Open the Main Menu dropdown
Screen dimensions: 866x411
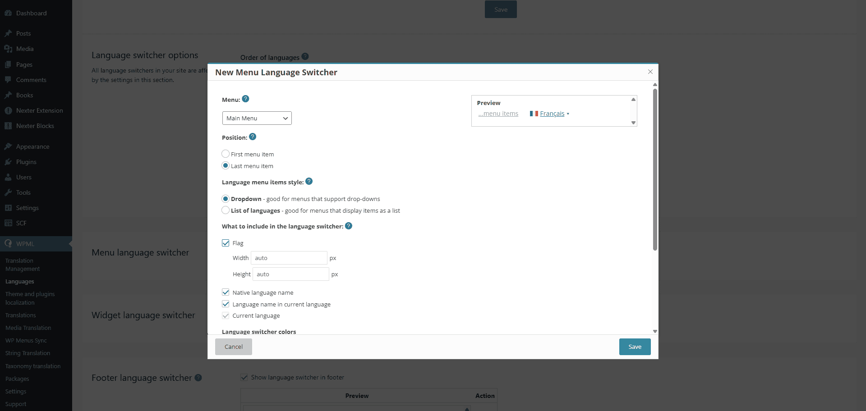tap(257, 118)
